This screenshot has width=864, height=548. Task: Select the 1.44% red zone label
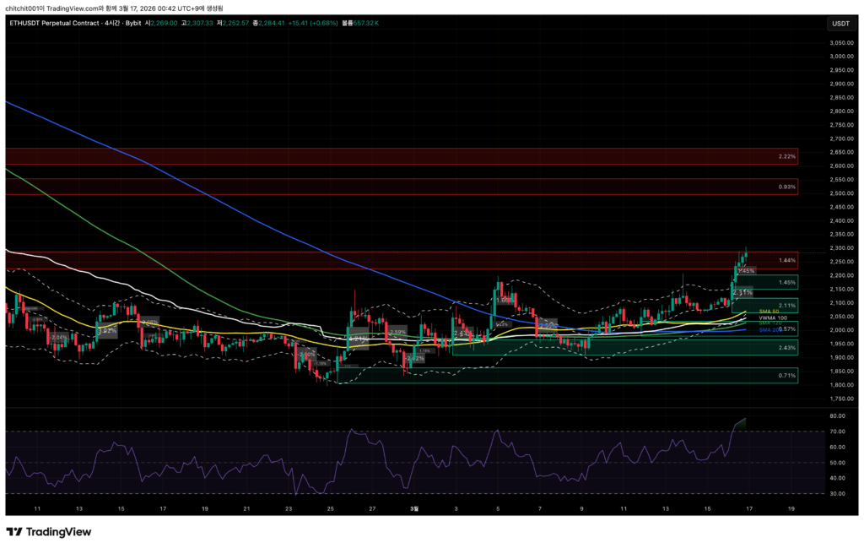point(787,260)
